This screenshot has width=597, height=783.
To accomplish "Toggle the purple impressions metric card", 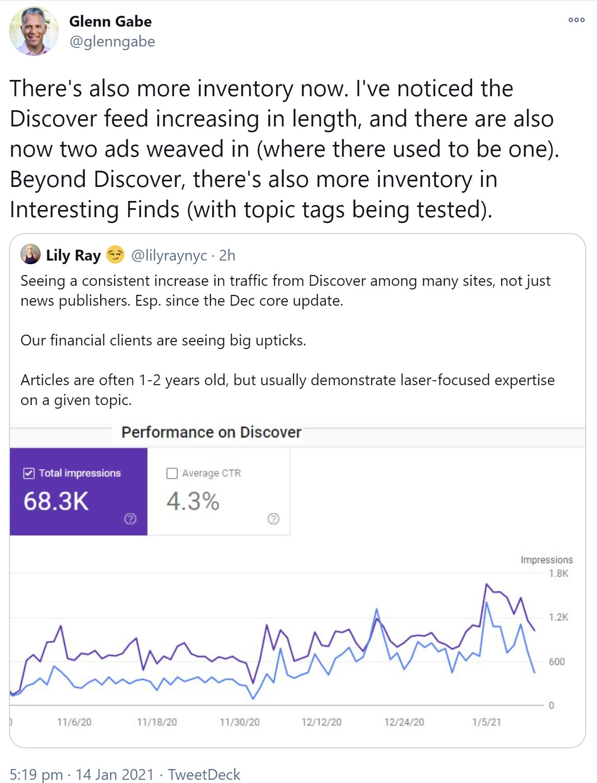I will pyautogui.click(x=79, y=492).
